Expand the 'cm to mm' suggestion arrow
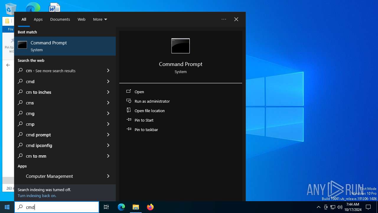Screen dimensions: 378x213 pyautogui.click(x=108, y=156)
